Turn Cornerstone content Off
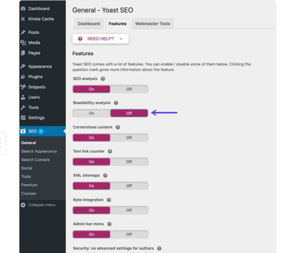The width and height of the screenshot is (304, 253). 129,138
